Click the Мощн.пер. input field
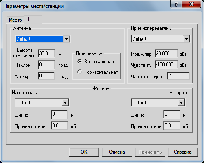This screenshot has width=204, height=163. click(x=166, y=53)
